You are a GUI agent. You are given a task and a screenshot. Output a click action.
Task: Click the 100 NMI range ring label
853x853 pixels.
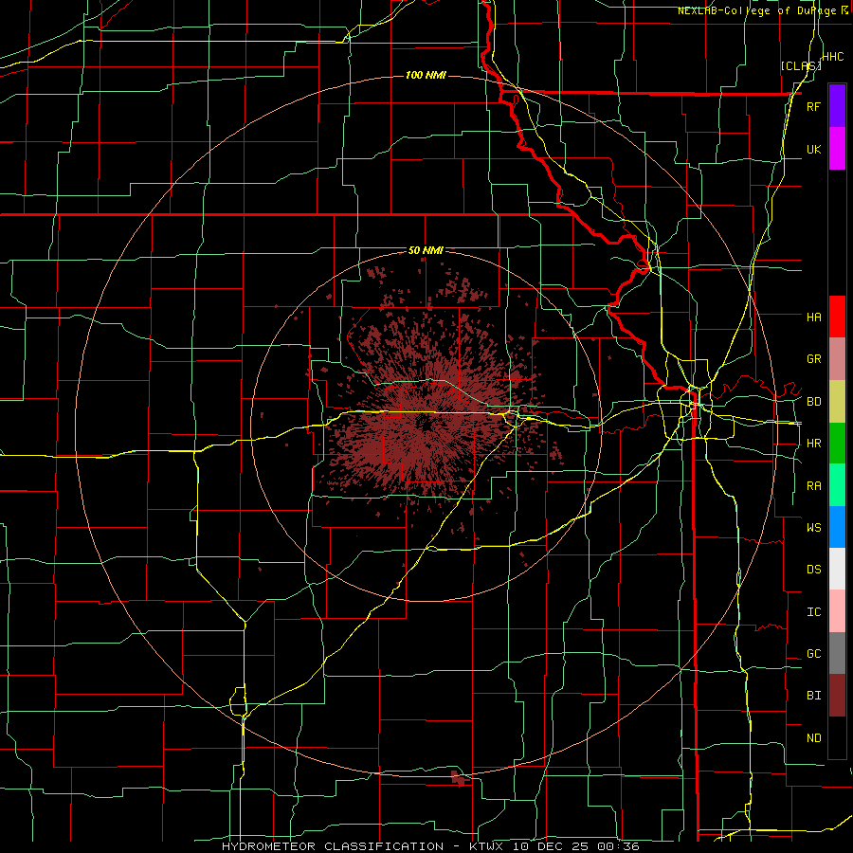pos(426,75)
